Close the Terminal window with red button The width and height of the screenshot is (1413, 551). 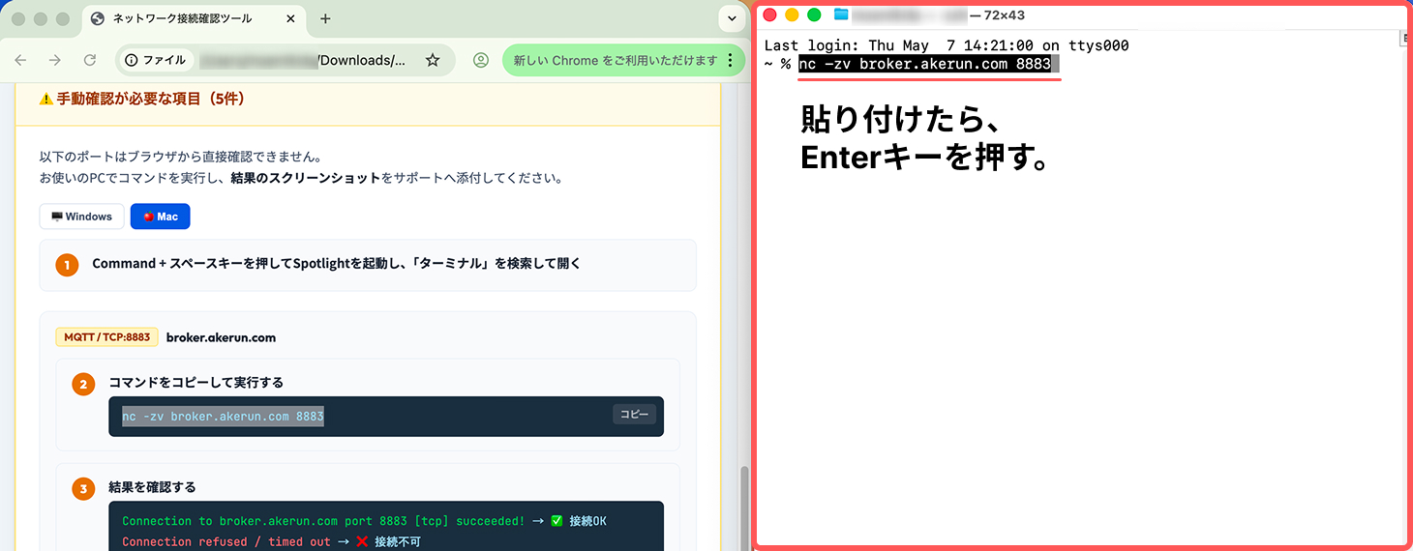(770, 14)
